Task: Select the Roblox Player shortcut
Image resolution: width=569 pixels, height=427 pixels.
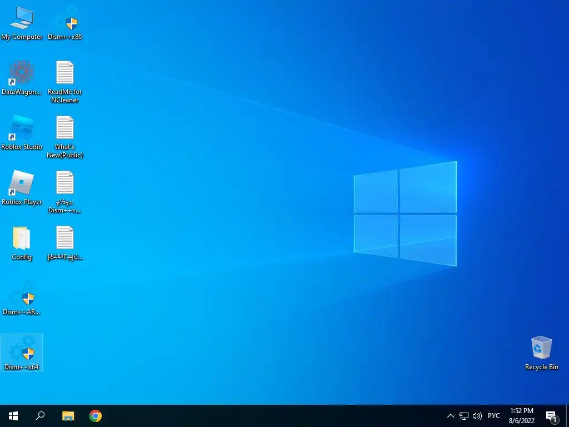Action: tap(22, 188)
